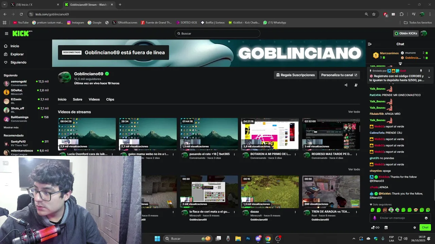This screenshot has height=244, width=435.
Task: Click the share icon on channel page
Action: (x=346, y=85)
